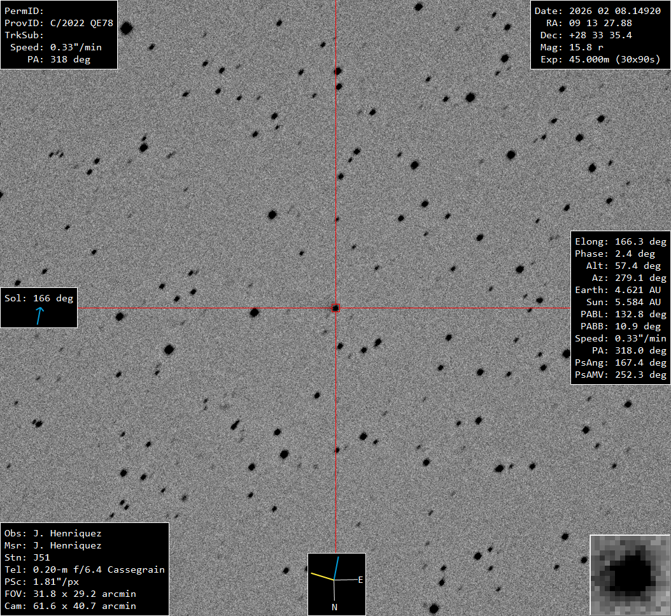Image resolution: width=671 pixels, height=616 pixels.
Task: Click the blue solar direction arrow
Action: click(39, 315)
